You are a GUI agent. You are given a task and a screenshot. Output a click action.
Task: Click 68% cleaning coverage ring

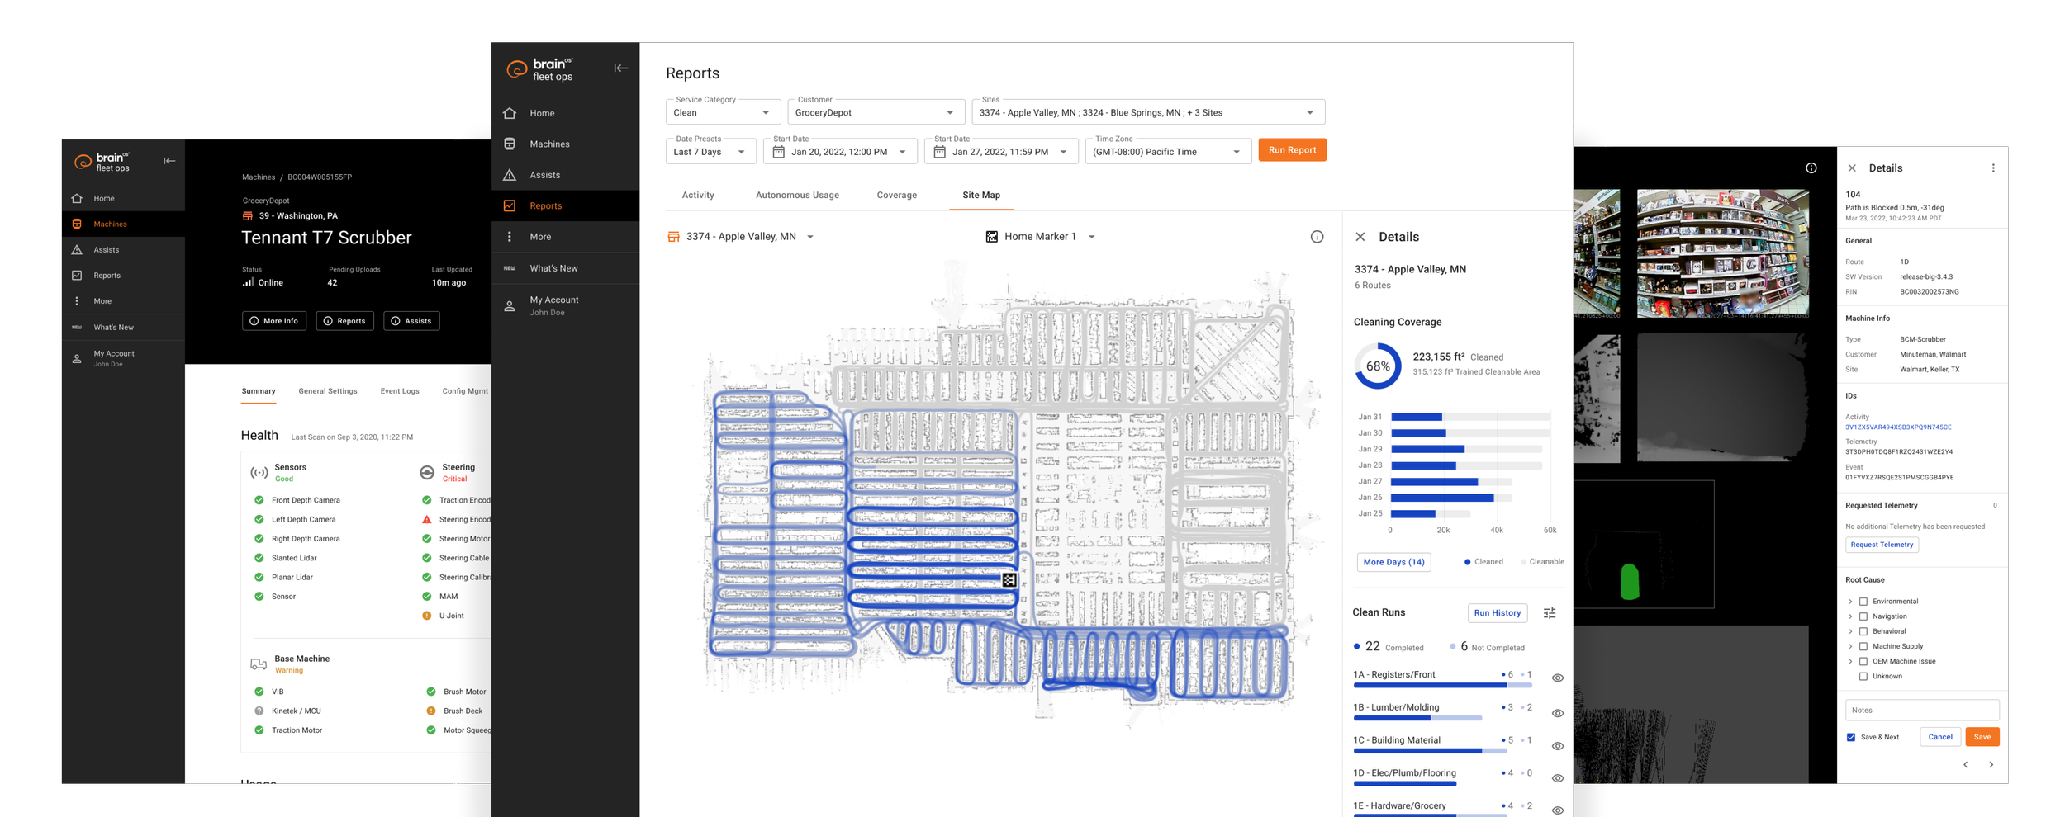pyautogui.click(x=1378, y=366)
